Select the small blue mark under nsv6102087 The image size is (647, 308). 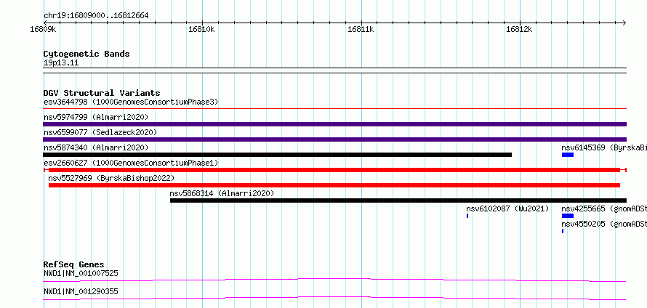467,216
